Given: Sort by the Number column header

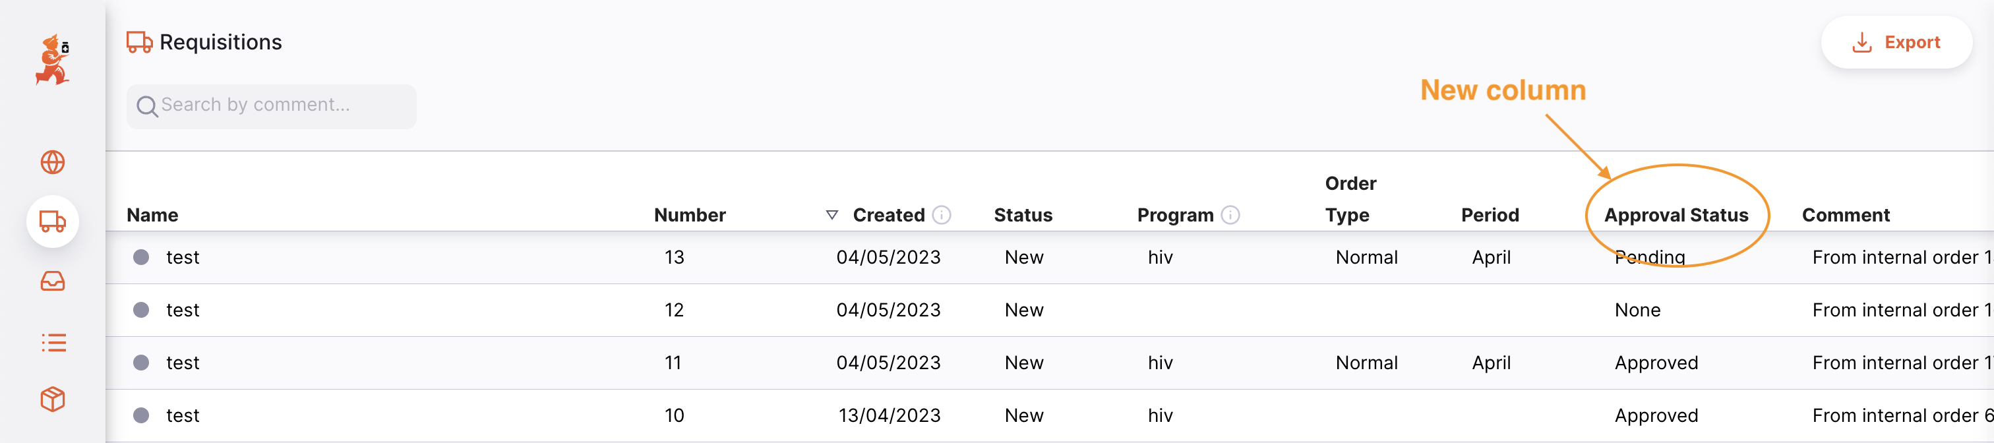Looking at the screenshot, I should [x=689, y=216].
